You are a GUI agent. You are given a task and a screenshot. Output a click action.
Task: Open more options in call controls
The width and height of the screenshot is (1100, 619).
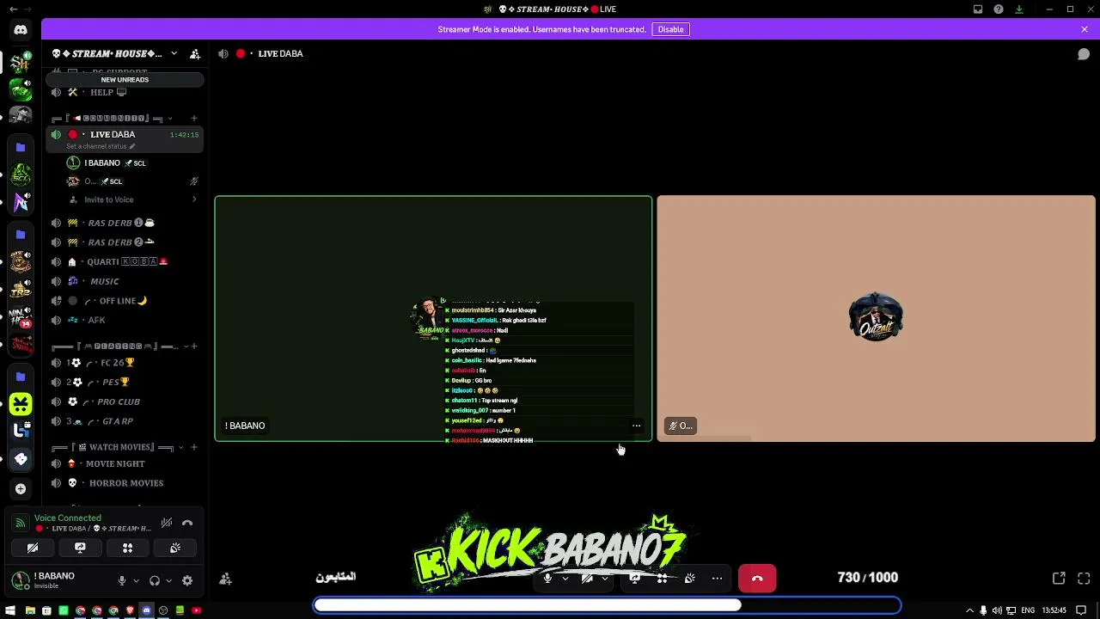pos(717,579)
